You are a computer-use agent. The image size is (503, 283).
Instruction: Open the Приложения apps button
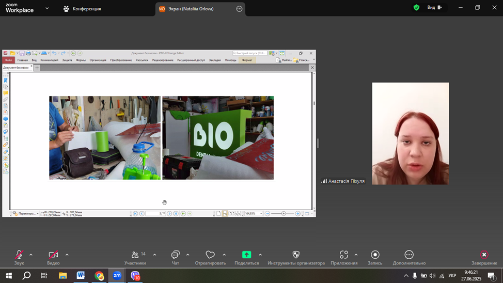[344, 258]
